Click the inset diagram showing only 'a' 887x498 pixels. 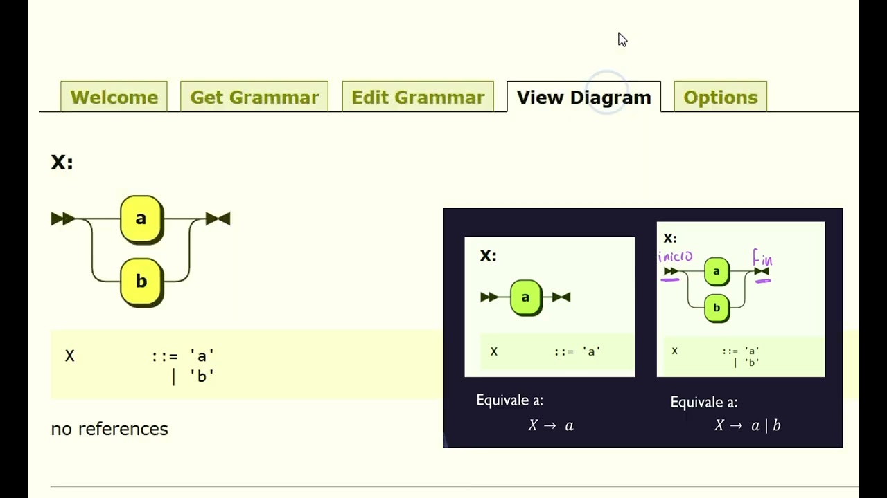coord(550,306)
